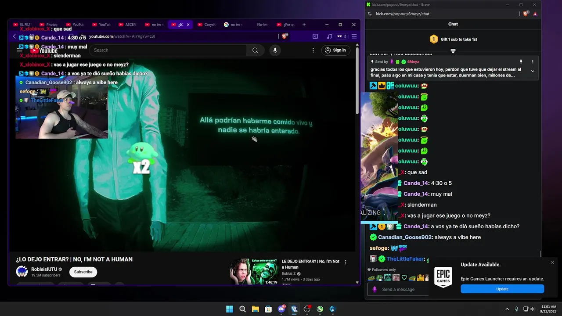Click the Update button in Epic notification
562x316 pixels.
(502, 289)
